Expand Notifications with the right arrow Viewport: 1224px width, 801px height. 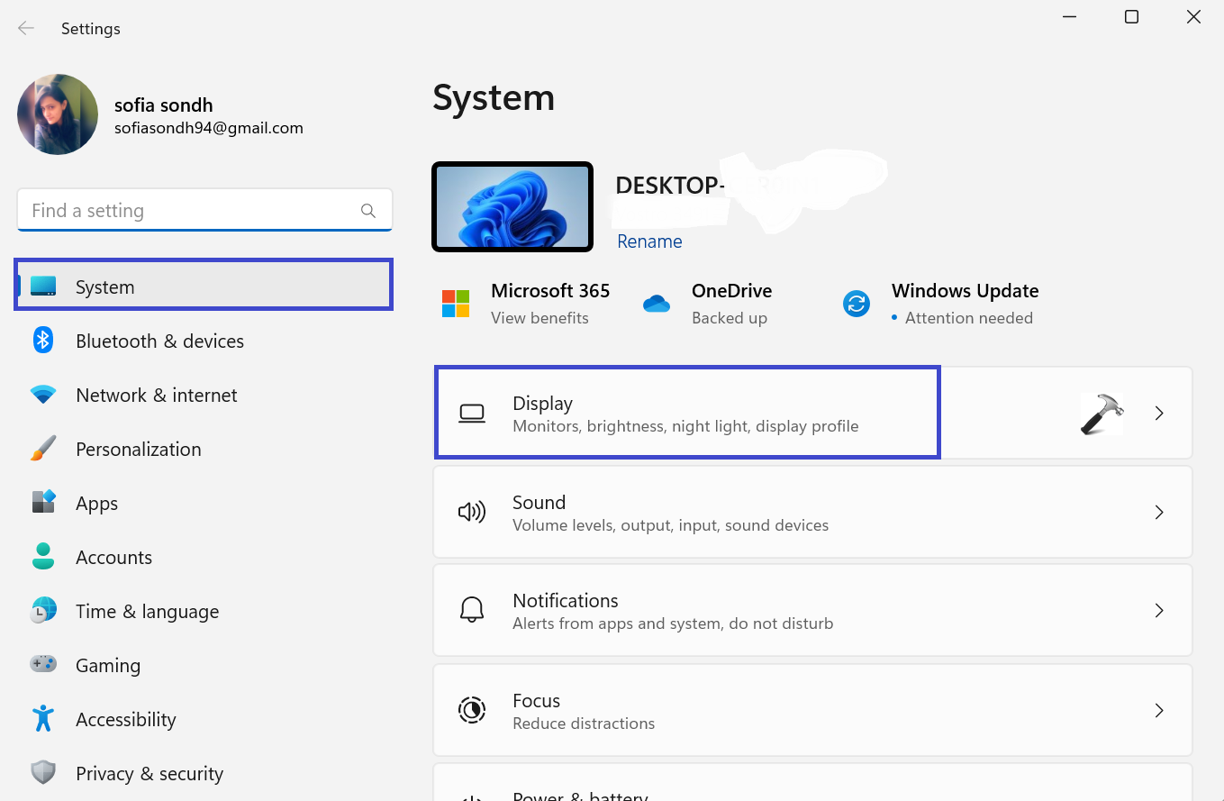pyautogui.click(x=1159, y=611)
